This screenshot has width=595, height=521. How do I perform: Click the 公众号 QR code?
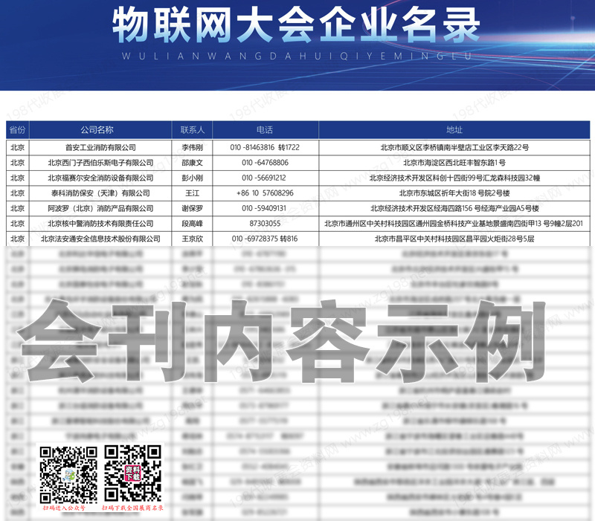(68, 475)
